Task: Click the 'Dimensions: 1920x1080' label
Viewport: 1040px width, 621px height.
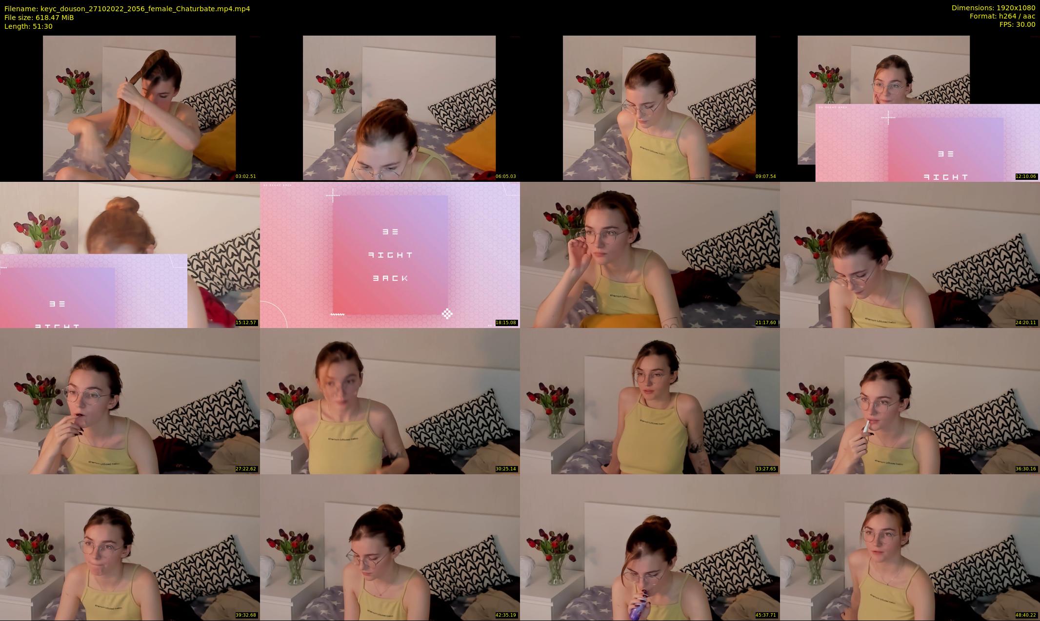Action: tap(993, 8)
